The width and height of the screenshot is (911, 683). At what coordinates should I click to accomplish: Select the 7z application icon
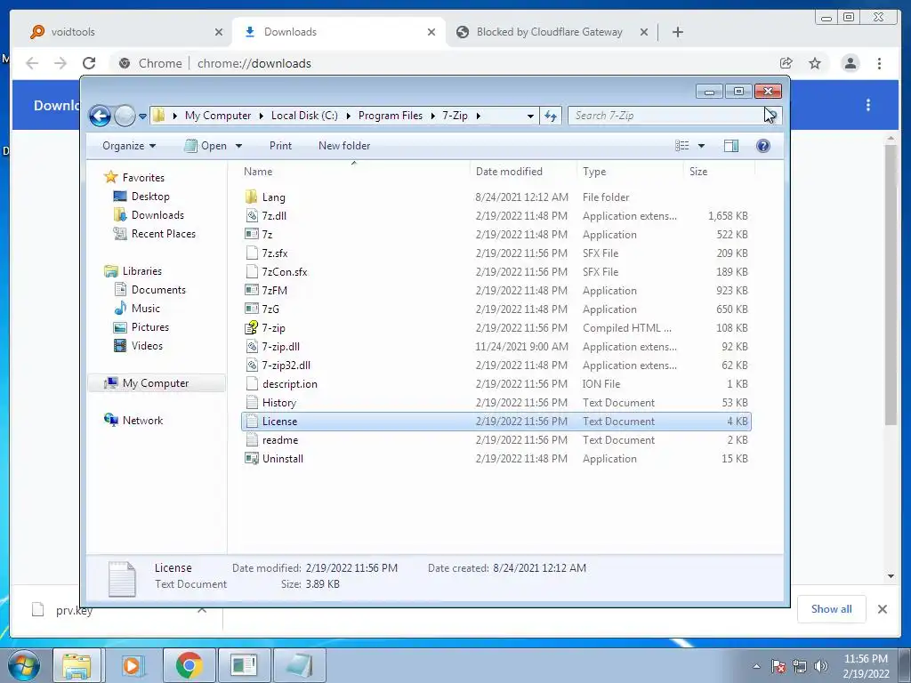(x=251, y=234)
